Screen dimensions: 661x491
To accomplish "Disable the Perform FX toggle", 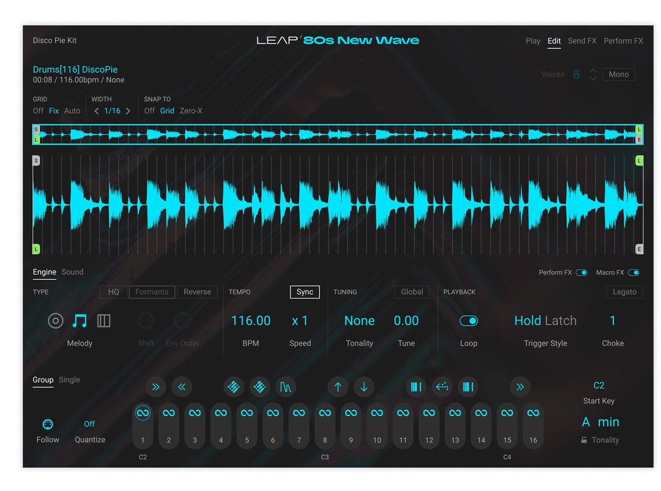I will point(581,273).
